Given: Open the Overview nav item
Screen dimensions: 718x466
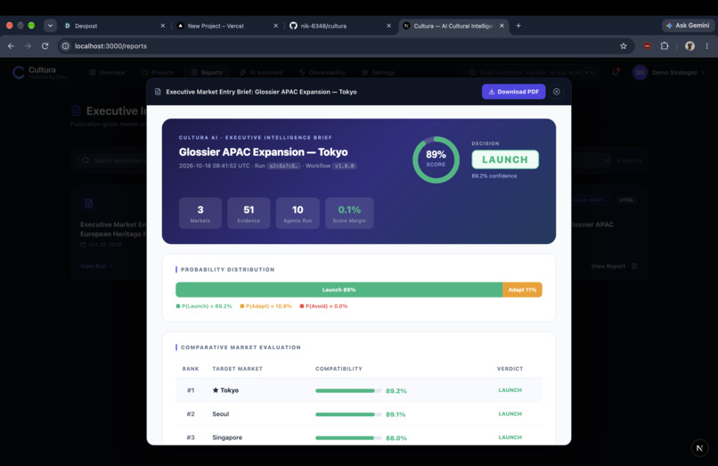Looking at the screenshot, I should (107, 72).
